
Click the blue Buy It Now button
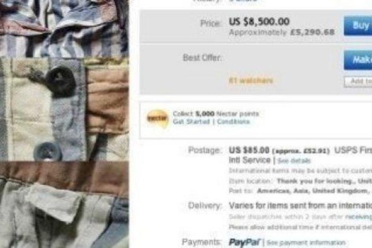point(358,26)
